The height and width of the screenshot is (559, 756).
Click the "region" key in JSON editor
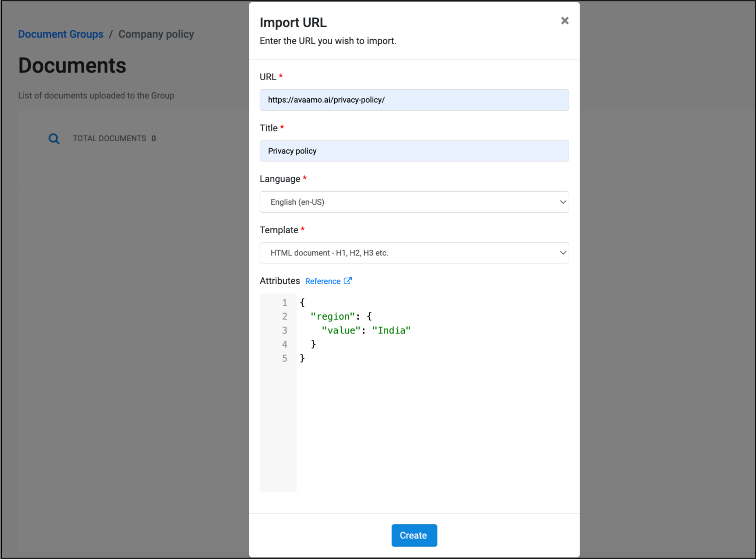click(332, 316)
